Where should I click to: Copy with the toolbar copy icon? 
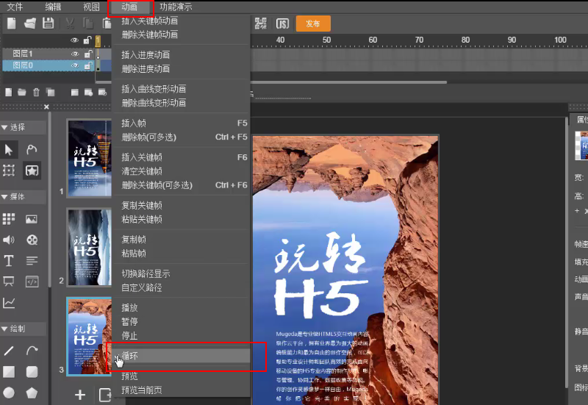[x=88, y=24]
